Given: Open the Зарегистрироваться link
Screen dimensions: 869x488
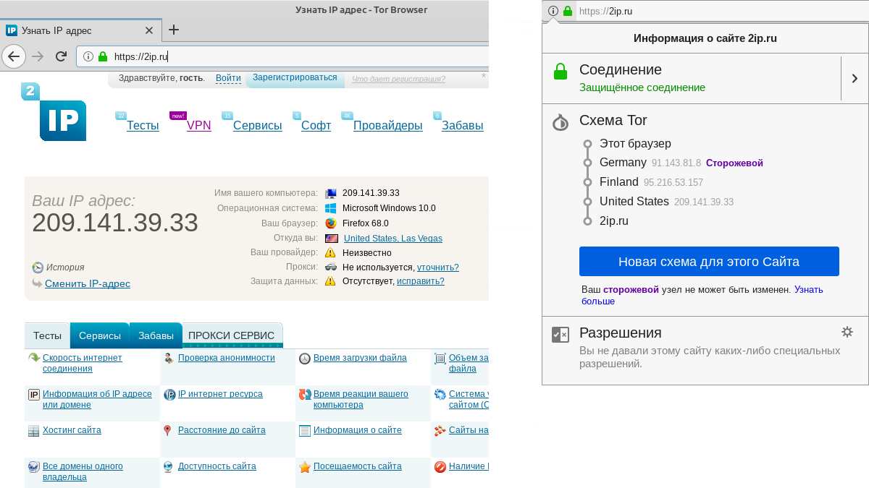Looking at the screenshot, I should point(294,77).
